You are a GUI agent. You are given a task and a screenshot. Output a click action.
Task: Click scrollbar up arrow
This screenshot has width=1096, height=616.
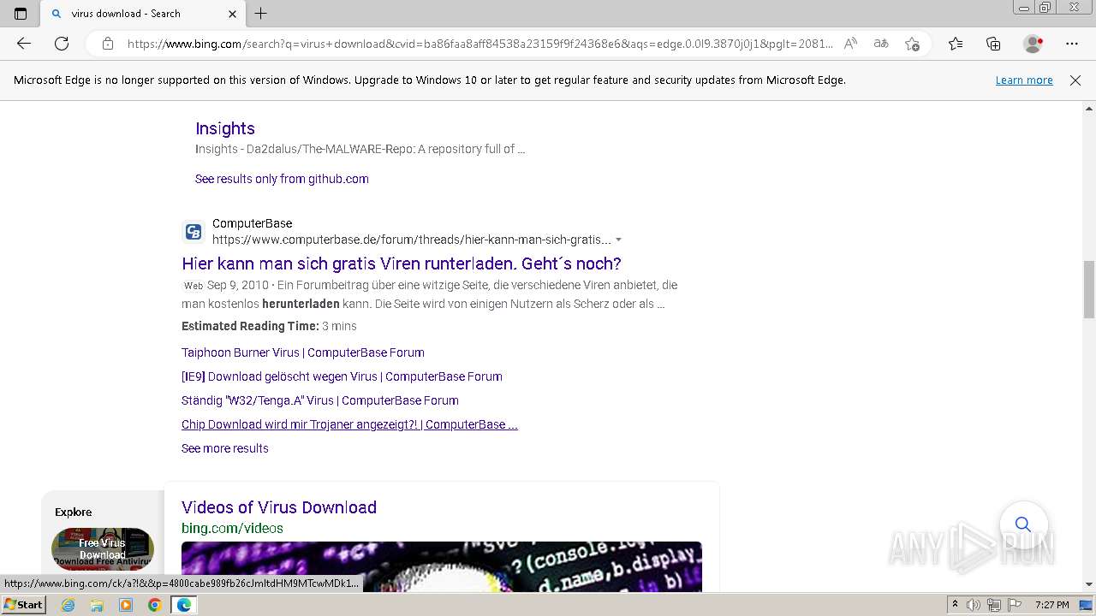(x=1089, y=109)
